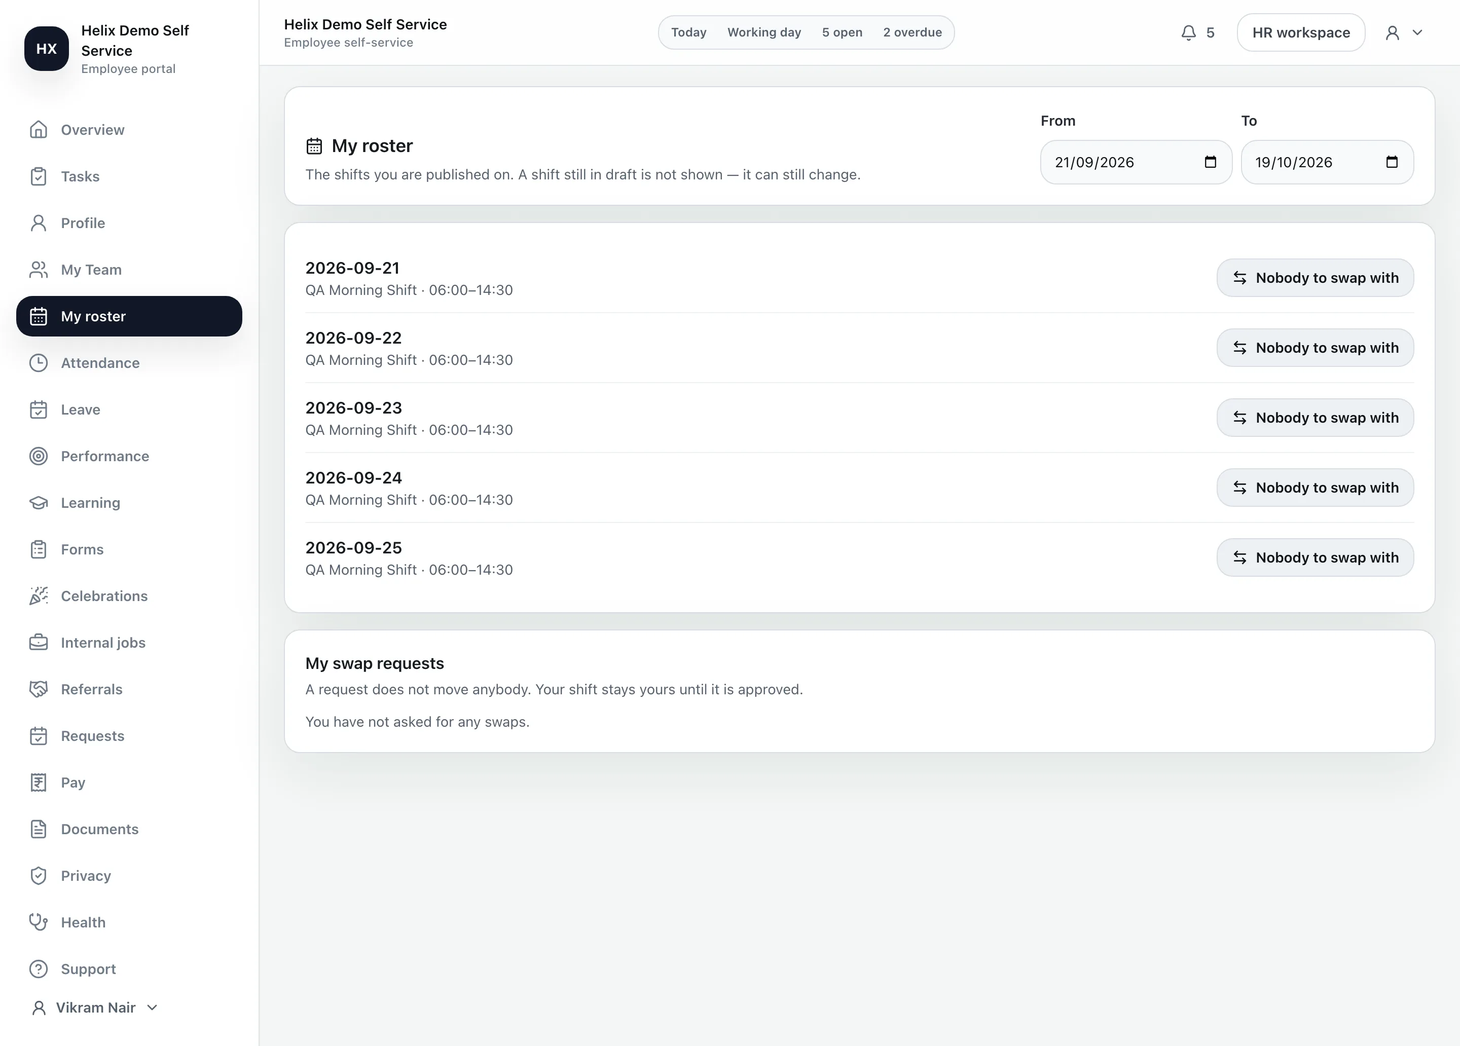This screenshot has width=1460, height=1046.
Task: Click the Performance target icon
Action: (39, 457)
